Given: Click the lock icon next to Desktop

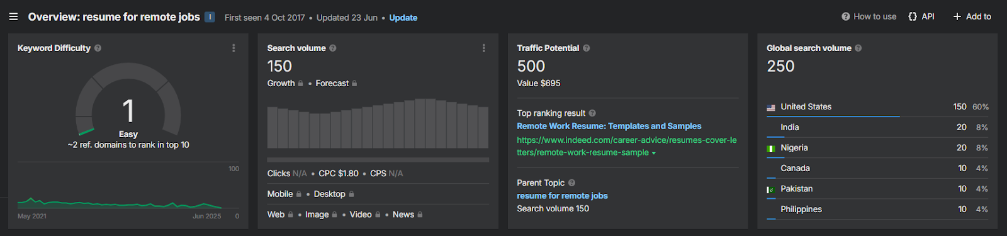Looking at the screenshot, I should point(351,194).
